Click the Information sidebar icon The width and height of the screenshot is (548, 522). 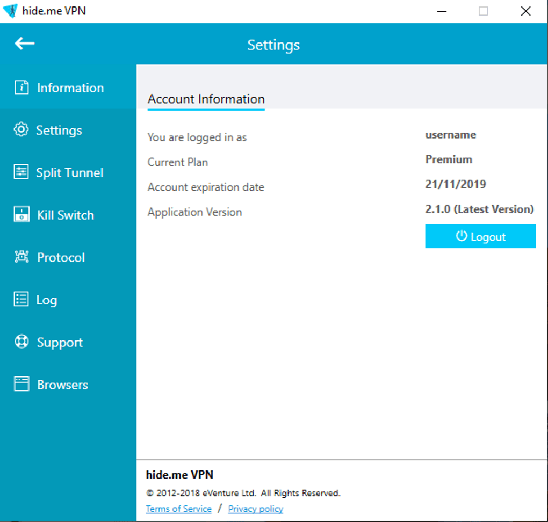21,88
